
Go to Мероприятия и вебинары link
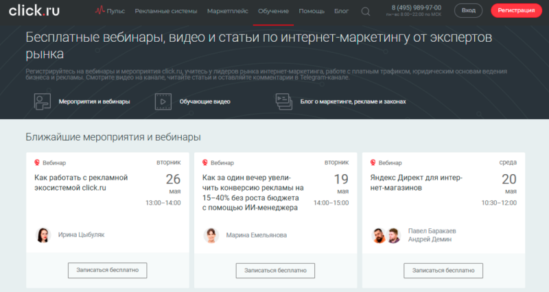coord(94,101)
